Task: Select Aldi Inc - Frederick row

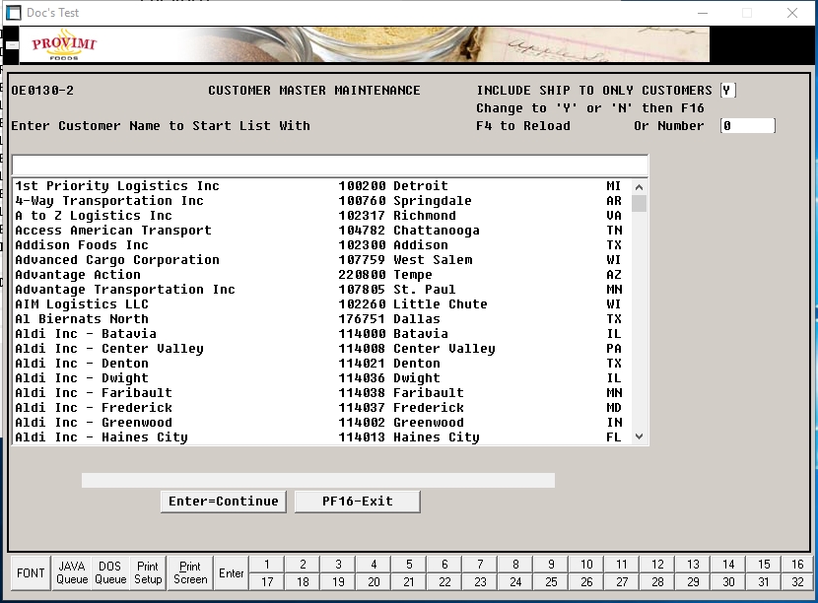Action: (321, 407)
